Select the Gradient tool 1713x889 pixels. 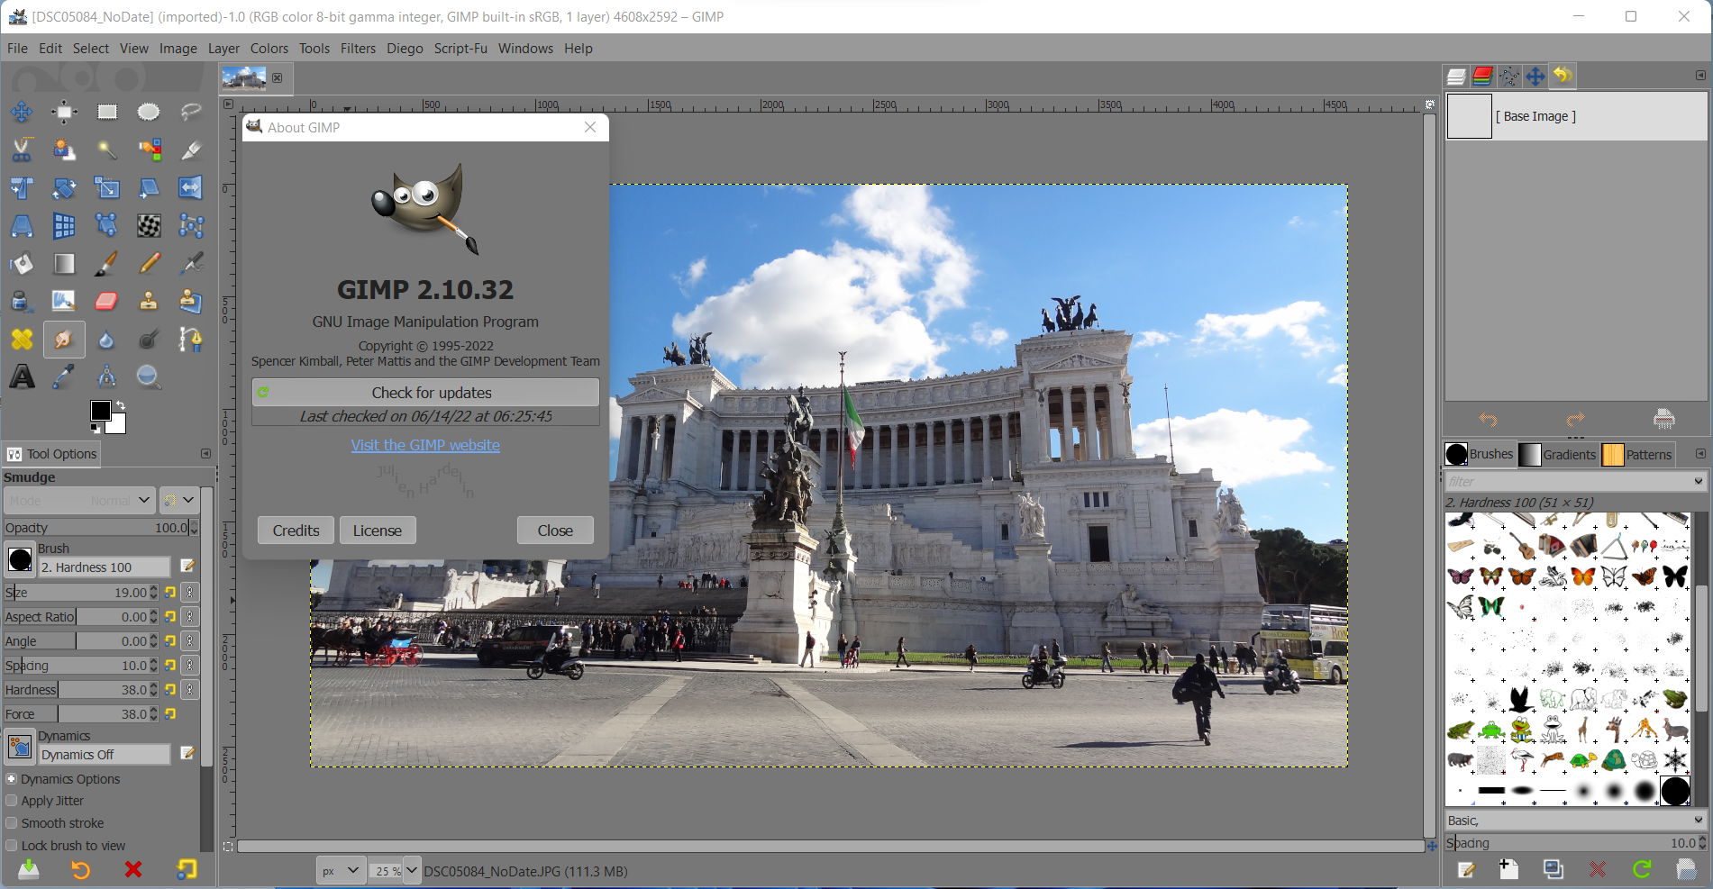64,263
